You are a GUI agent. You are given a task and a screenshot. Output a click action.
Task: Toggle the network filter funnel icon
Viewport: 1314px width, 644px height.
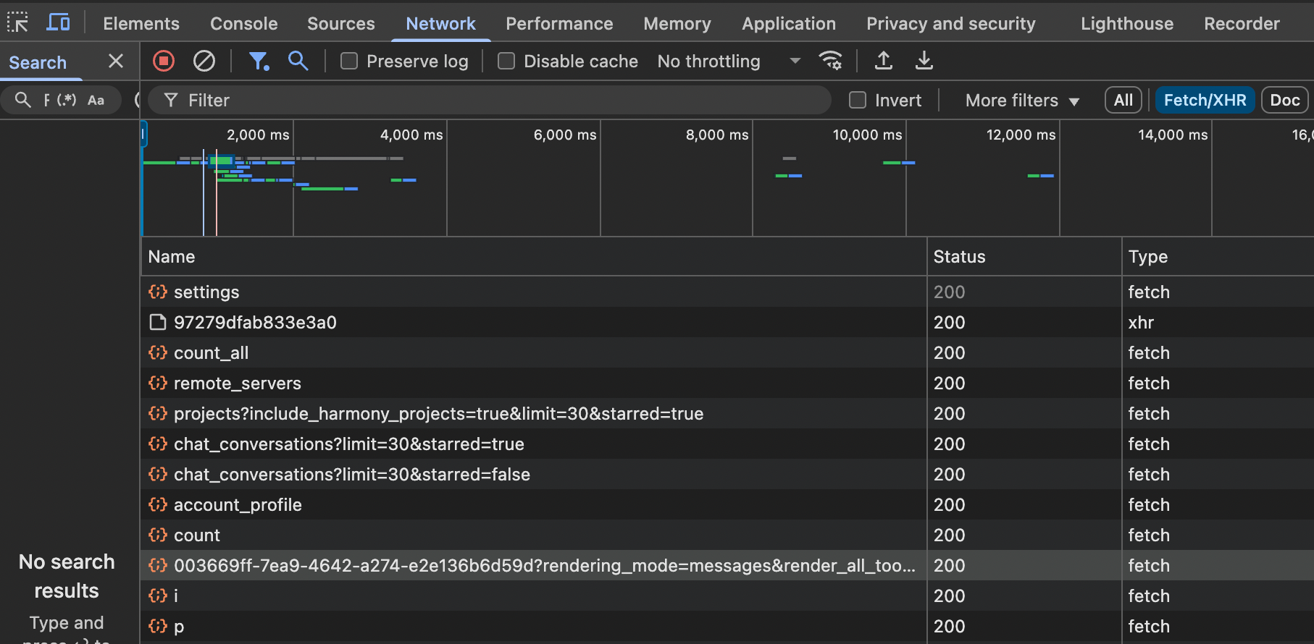[259, 61]
